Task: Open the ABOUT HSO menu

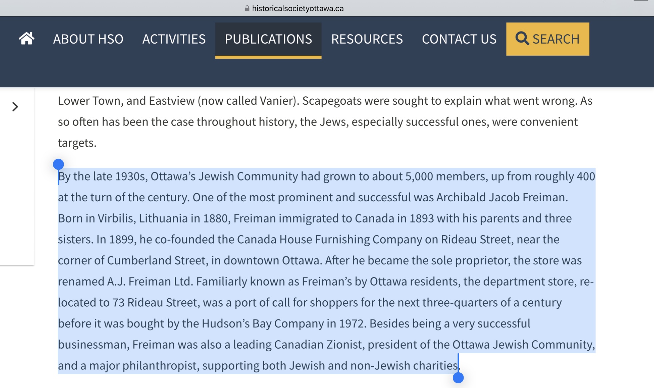Action: click(x=88, y=39)
